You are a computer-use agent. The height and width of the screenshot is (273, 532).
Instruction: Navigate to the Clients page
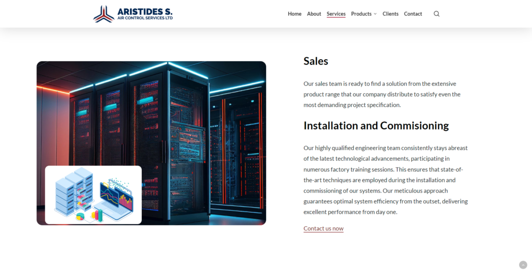(391, 14)
